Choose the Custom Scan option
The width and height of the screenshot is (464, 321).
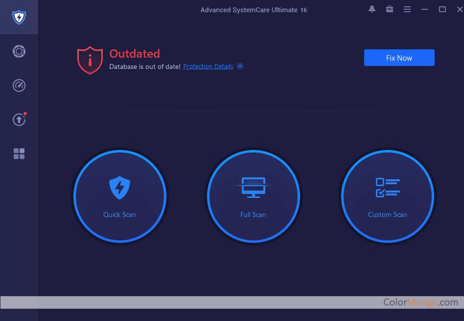pyautogui.click(x=387, y=196)
